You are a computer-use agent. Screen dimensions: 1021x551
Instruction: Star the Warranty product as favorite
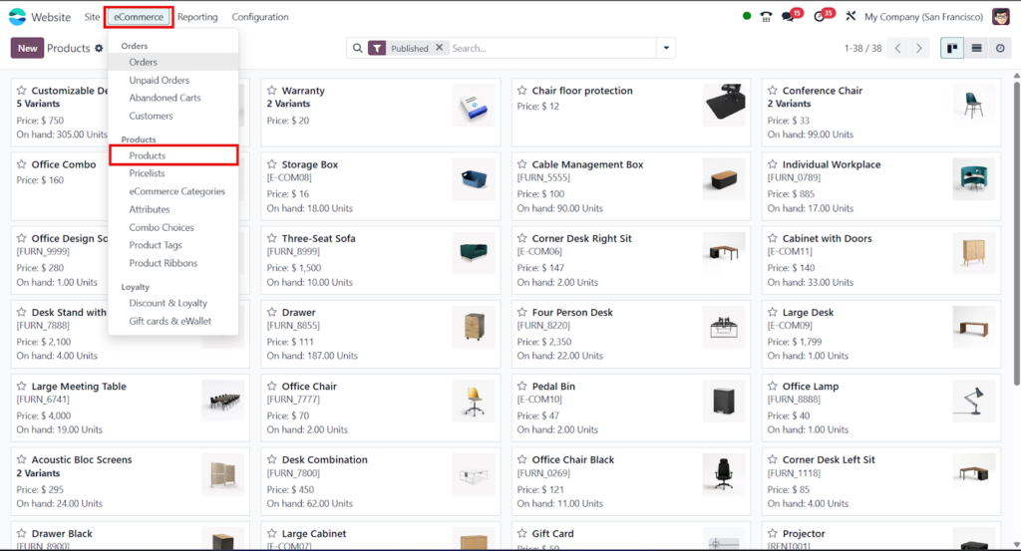pyautogui.click(x=272, y=91)
